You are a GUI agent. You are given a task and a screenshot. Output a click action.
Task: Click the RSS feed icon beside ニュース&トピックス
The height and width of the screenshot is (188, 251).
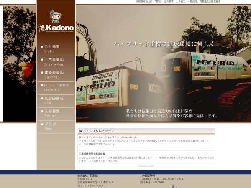80,131
